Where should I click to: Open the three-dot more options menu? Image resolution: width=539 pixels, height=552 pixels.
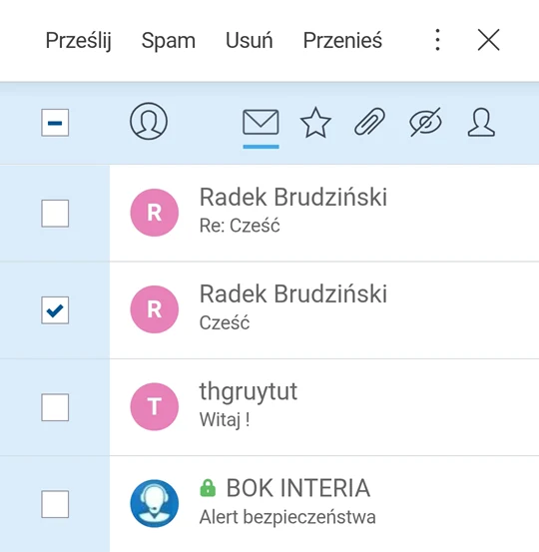pyautogui.click(x=437, y=40)
